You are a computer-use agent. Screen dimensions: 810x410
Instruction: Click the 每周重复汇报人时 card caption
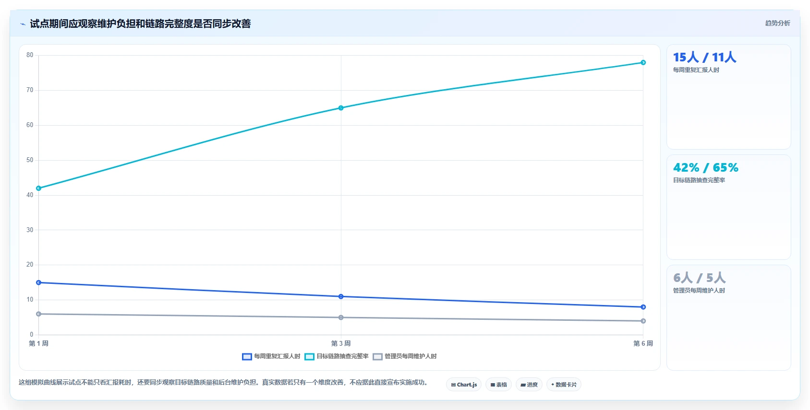pyautogui.click(x=696, y=70)
